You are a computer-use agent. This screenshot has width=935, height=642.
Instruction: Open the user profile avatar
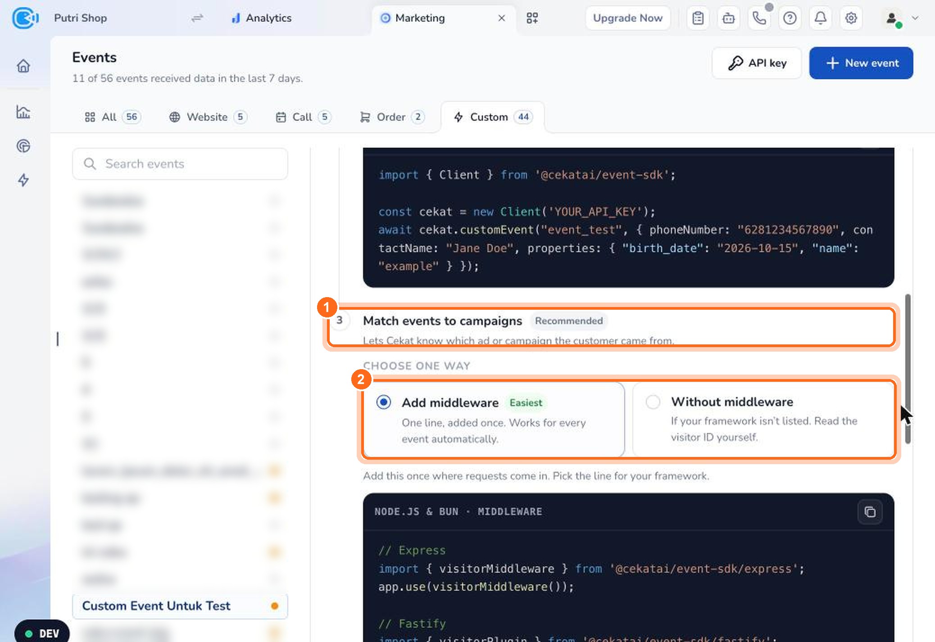tap(892, 18)
